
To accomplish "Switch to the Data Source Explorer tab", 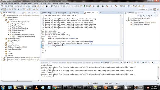I will tap(74, 63).
